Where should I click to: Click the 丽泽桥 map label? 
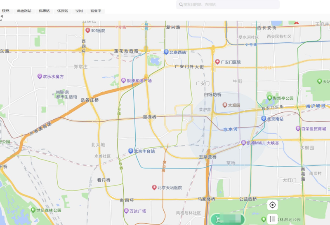150,117
